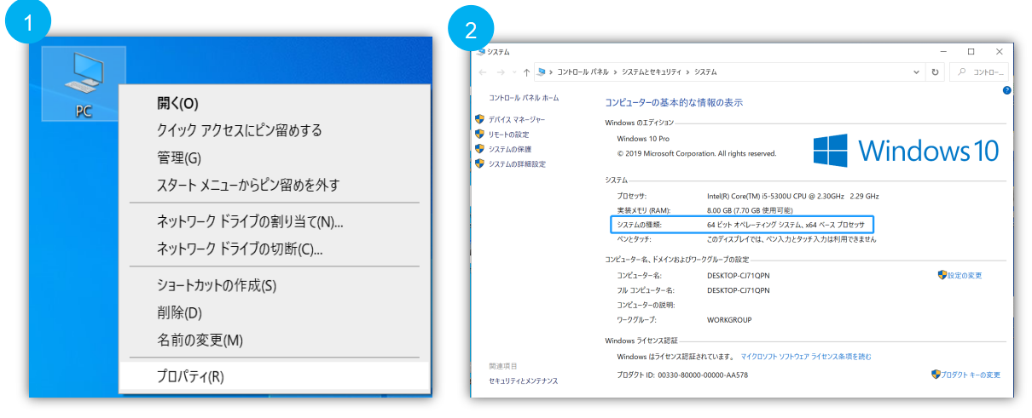Open デバイス マネージャー link

point(517,119)
